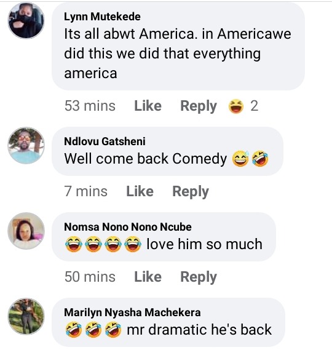332x350 pixels.
Task: View reaction count 2 on Lynn's comment
Action: pos(254,106)
